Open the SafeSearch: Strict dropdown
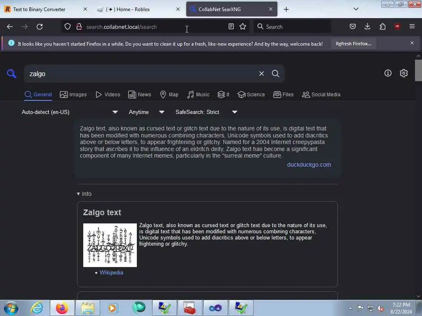This screenshot has height=316, width=422. pyautogui.click(x=206, y=112)
